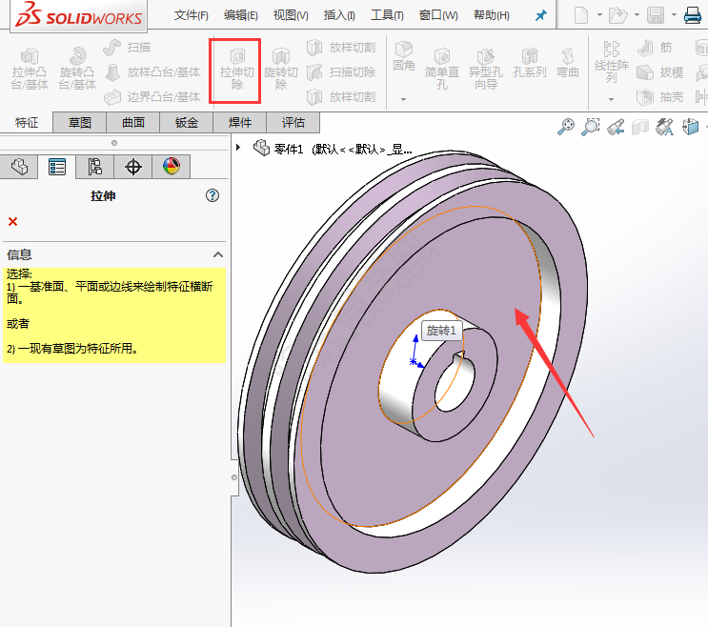Expand the Linear Pattern (线性阵列) dropdown arrow
The height and width of the screenshot is (627, 708).
(612, 99)
